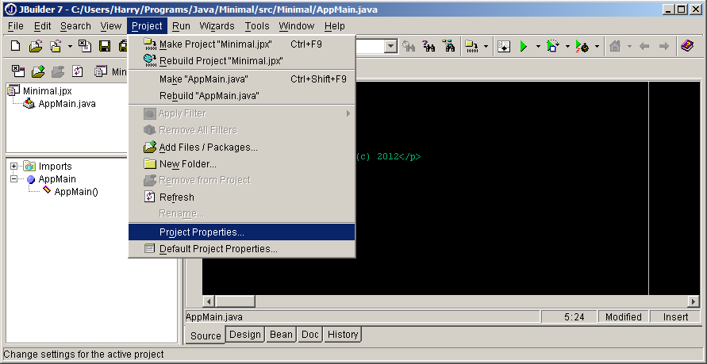Click the Open file toolbar icon
Screen dimensions: 707x364
(x=36, y=46)
